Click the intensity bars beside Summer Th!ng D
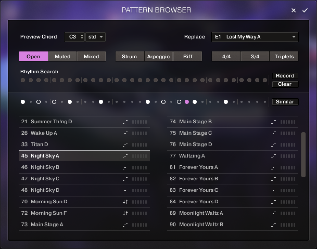The image size is (317, 249). click(140, 122)
